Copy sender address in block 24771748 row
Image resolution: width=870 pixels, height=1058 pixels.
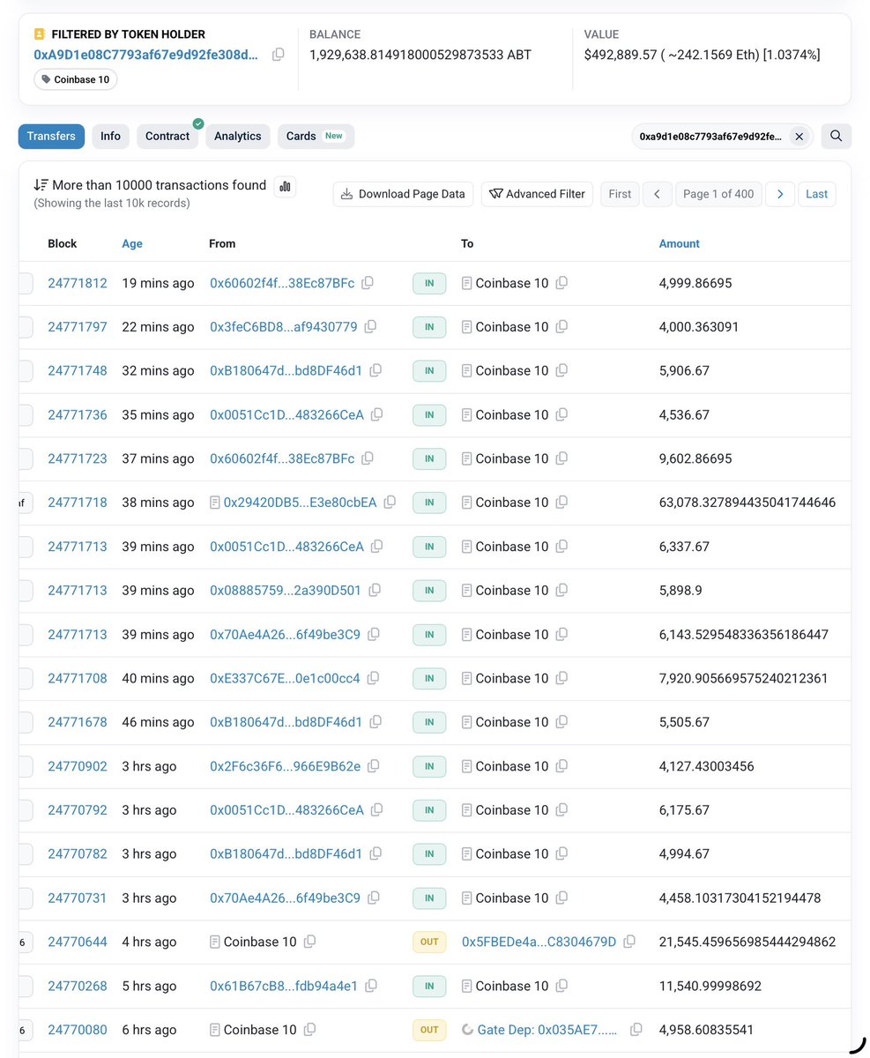pyautogui.click(x=376, y=371)
